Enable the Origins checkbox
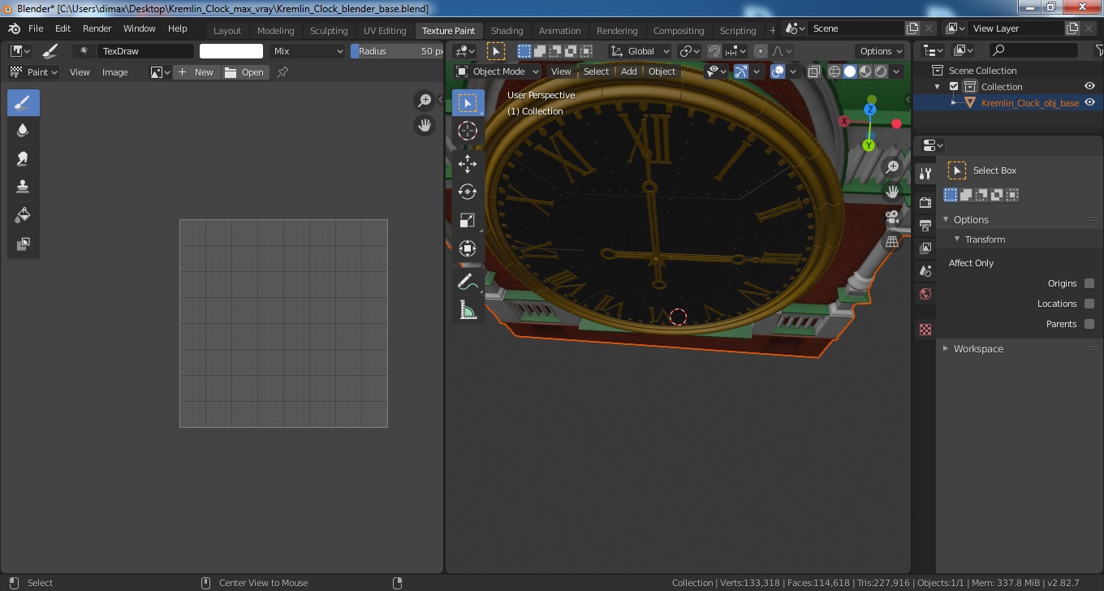Screen dimensions: 1104x591 pyautogui.click(x=1089, y=283)
